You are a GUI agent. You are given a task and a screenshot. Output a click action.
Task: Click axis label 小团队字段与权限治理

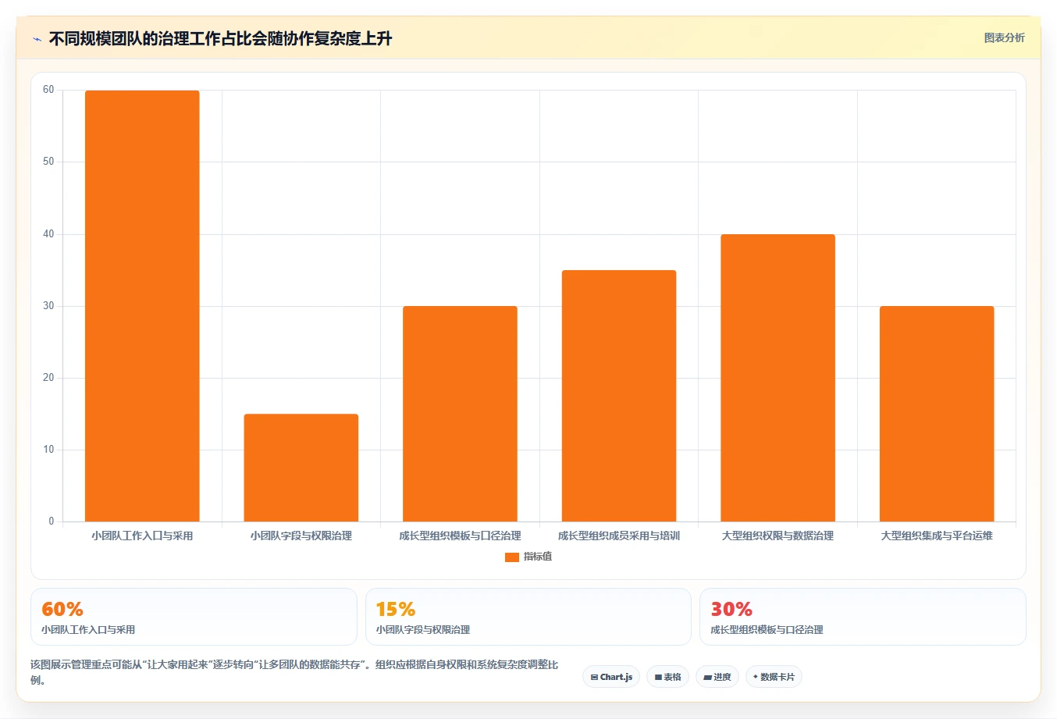click(301, 536)
